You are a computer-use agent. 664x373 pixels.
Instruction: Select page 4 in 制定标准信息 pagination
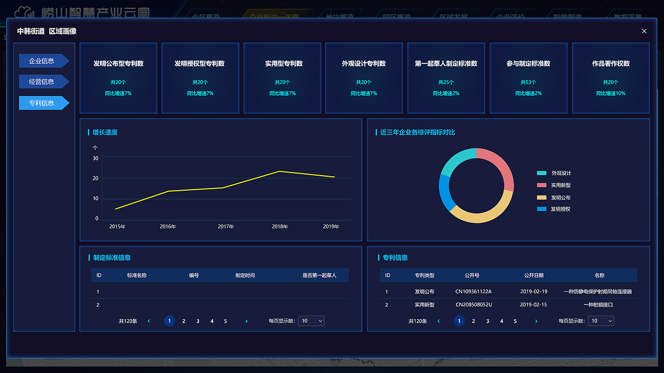(x=212, y=321)
